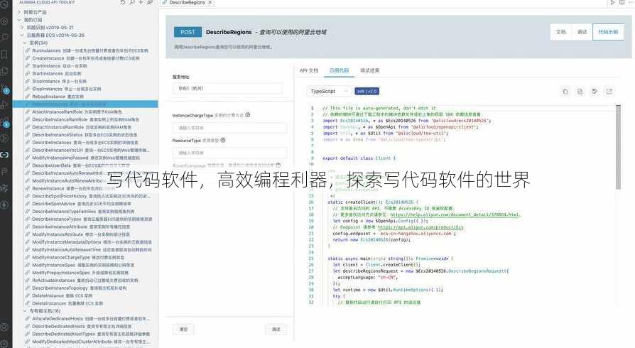Screen dimensions: 635x348
Task: Open the api.aliyun.com/product/Ecs link in code
Action: pos(420,227)
